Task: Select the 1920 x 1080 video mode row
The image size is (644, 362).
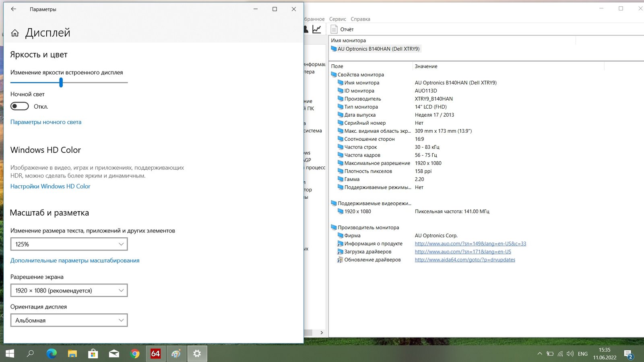Action: [354, 211]
